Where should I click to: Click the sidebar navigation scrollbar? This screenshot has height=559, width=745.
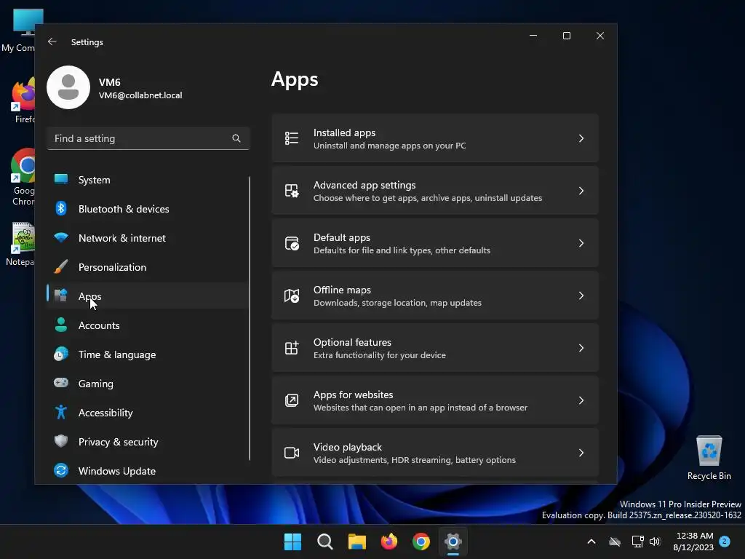click(x=250, y=318)
